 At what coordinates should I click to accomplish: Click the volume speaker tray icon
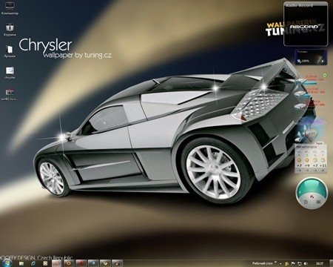tap(306, 263)
